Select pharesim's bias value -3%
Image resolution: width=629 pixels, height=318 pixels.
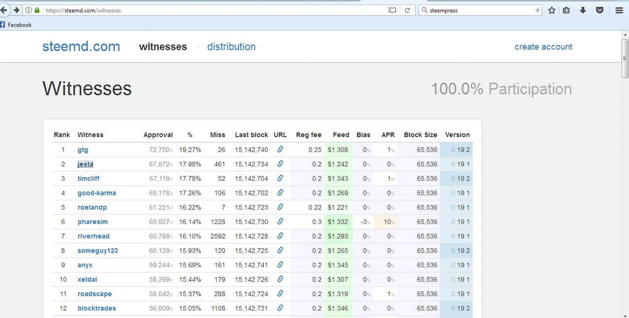click(x=366, y=222)
